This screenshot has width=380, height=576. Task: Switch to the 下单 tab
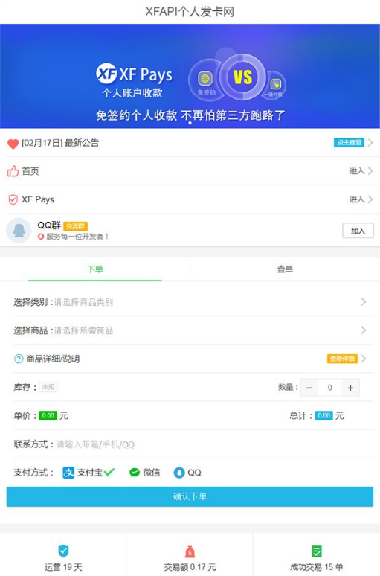coord(94,269)
